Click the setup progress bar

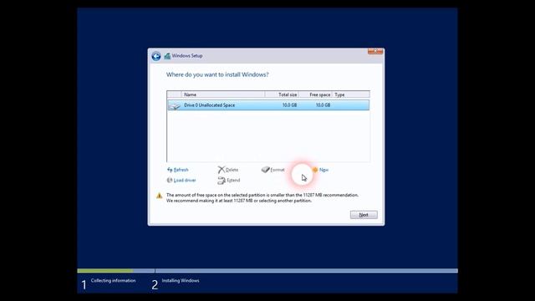tap(267, 271)
